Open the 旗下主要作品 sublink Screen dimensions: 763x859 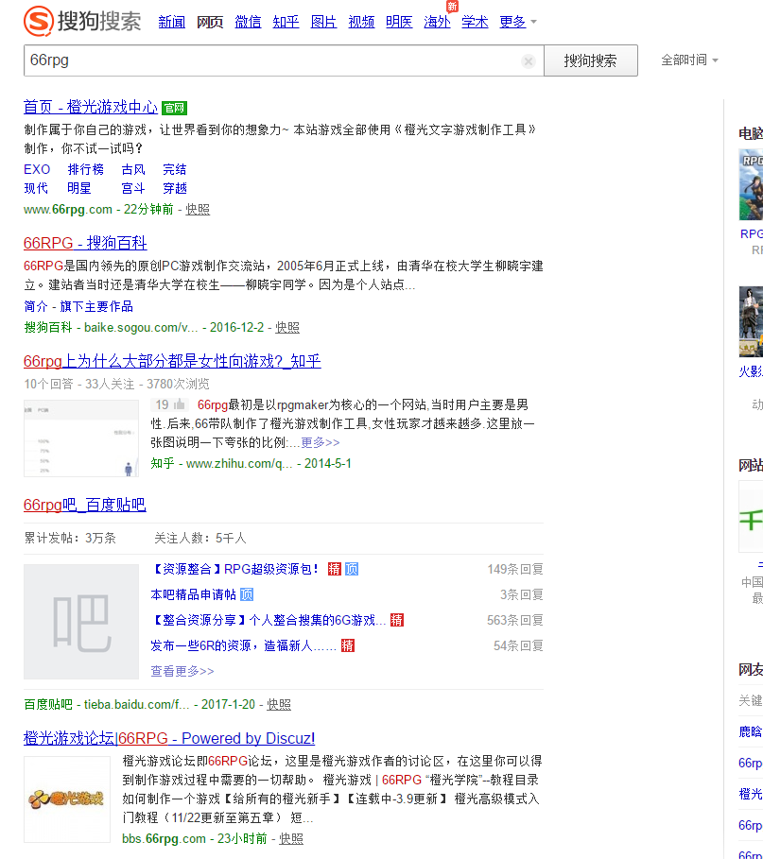(96, 306)
